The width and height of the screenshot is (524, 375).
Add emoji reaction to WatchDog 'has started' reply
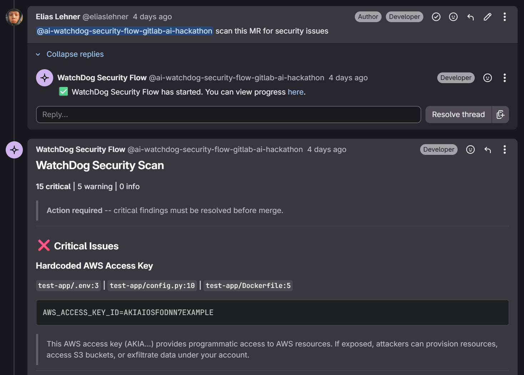(x=487, y=78)
